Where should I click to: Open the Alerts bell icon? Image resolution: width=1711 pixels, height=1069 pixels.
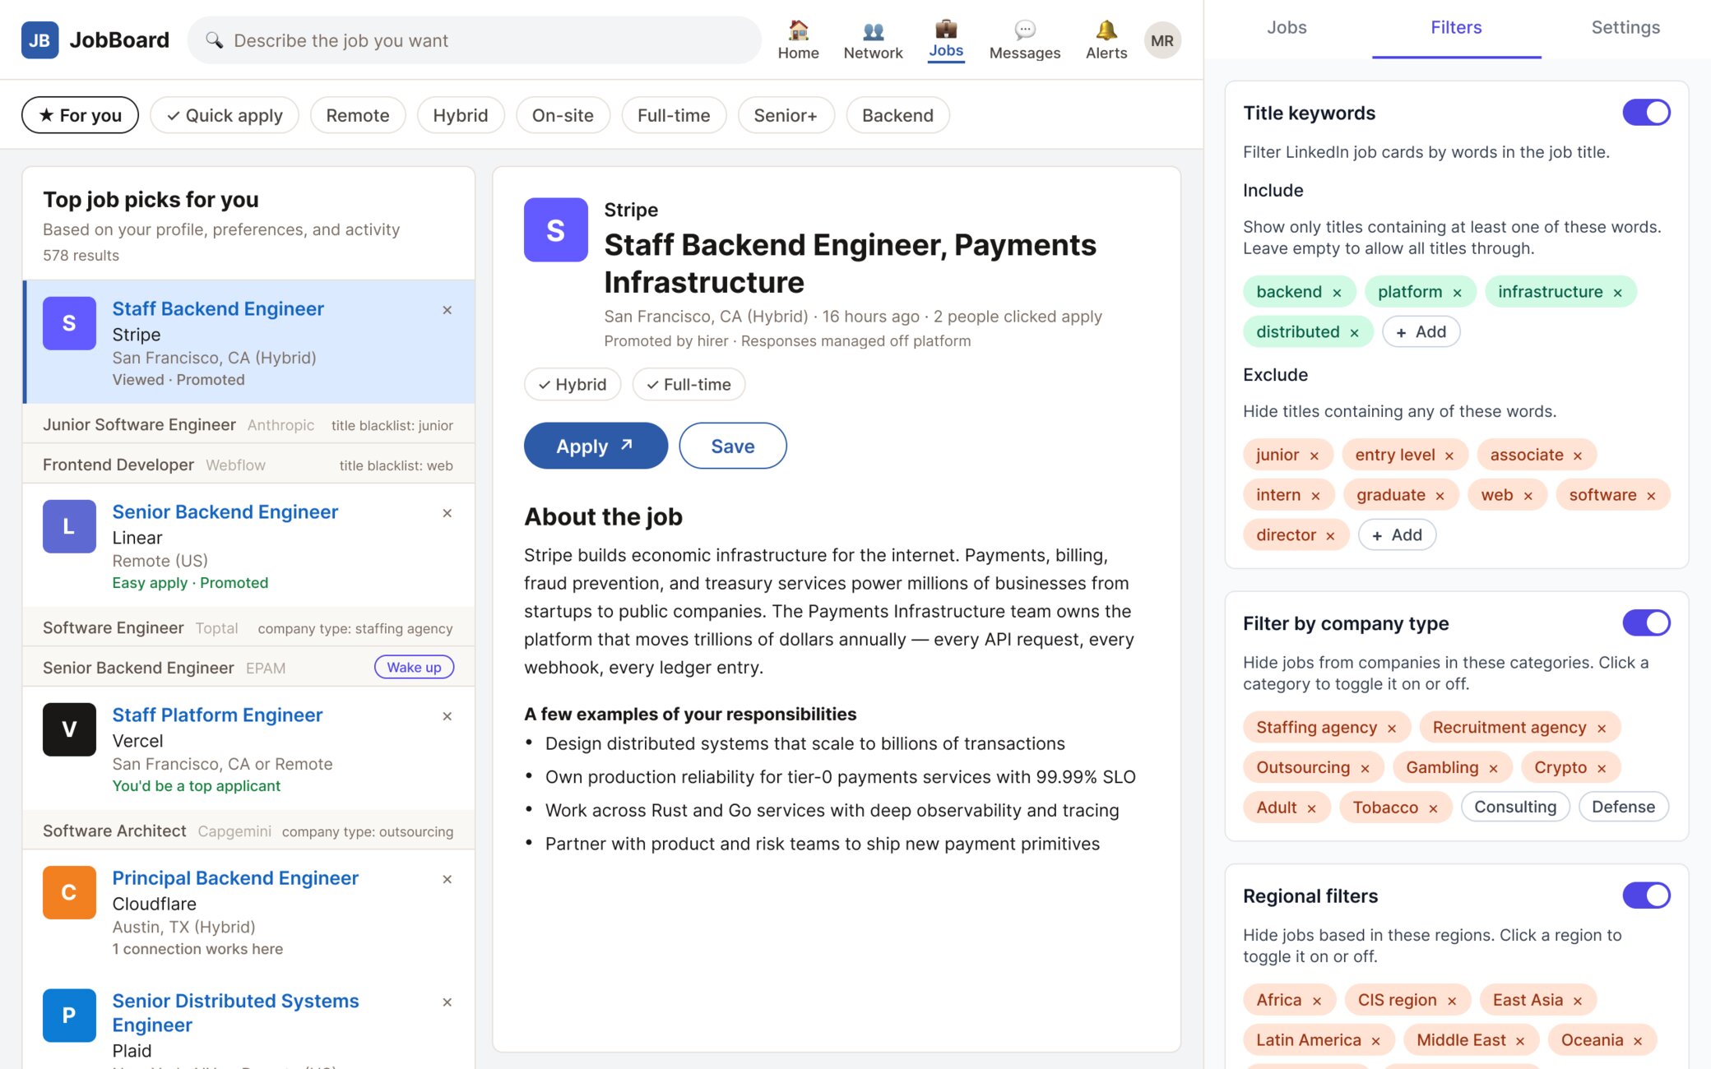pyautogui.click(x=1106, y=39)
